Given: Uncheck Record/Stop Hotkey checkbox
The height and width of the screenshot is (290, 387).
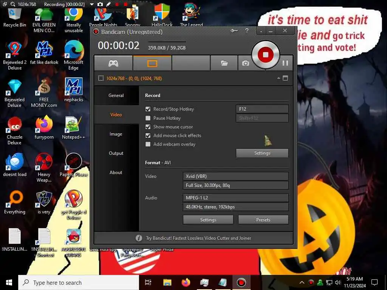Looking at the screenshot, I should (148, 109).
